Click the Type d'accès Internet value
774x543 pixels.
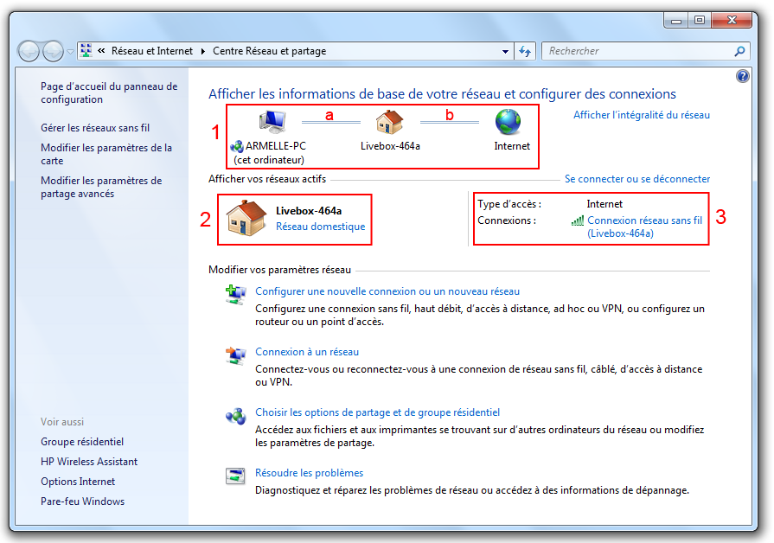tap(604, 204)
